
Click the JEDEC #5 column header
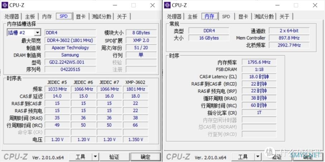57,82
